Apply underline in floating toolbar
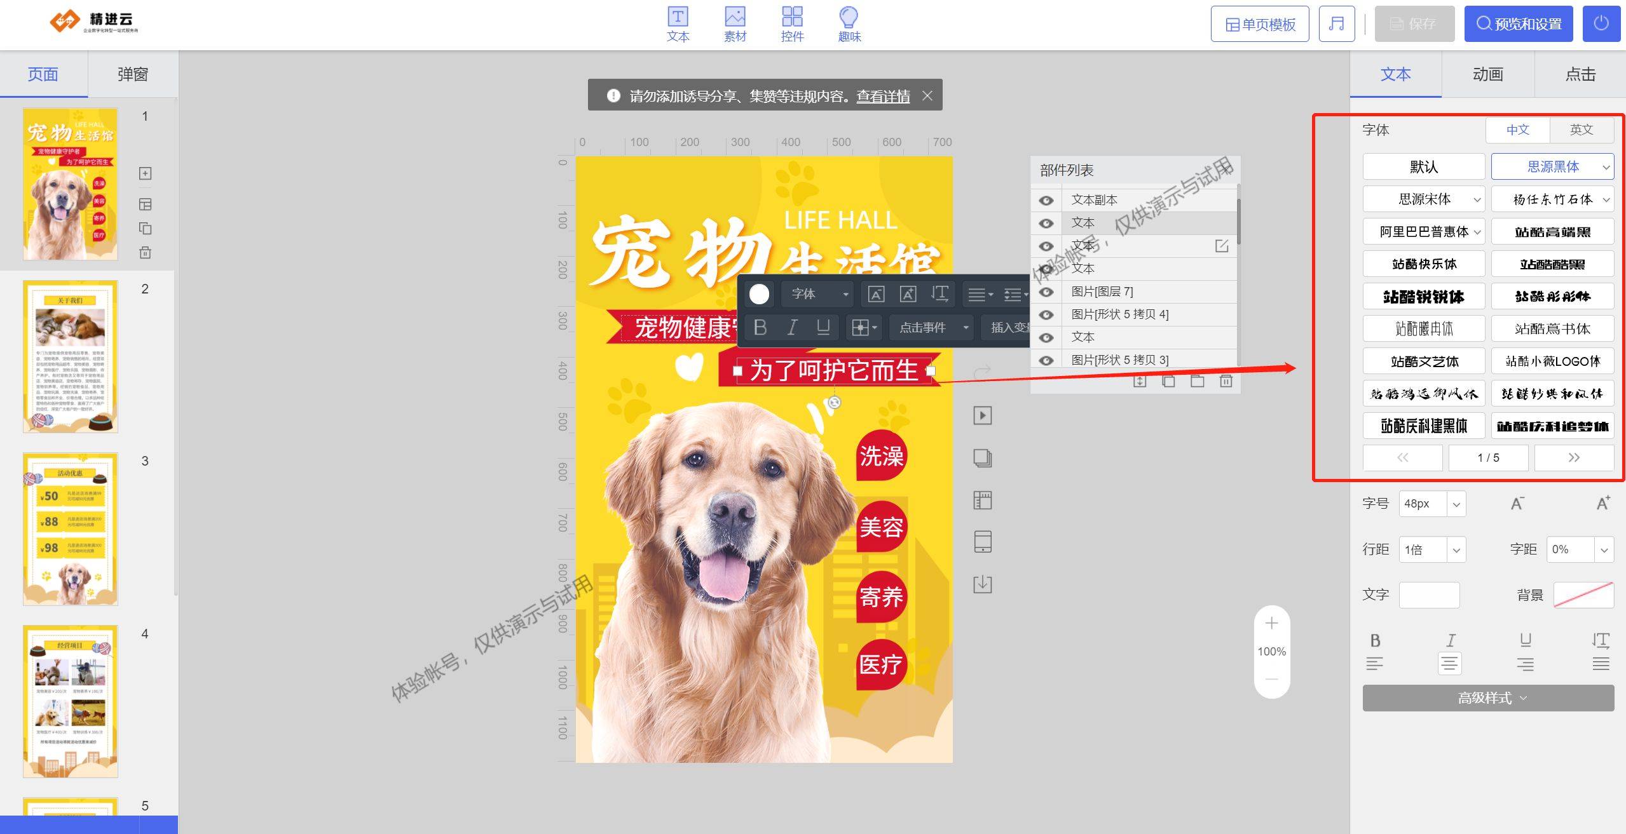 [823, 327]
